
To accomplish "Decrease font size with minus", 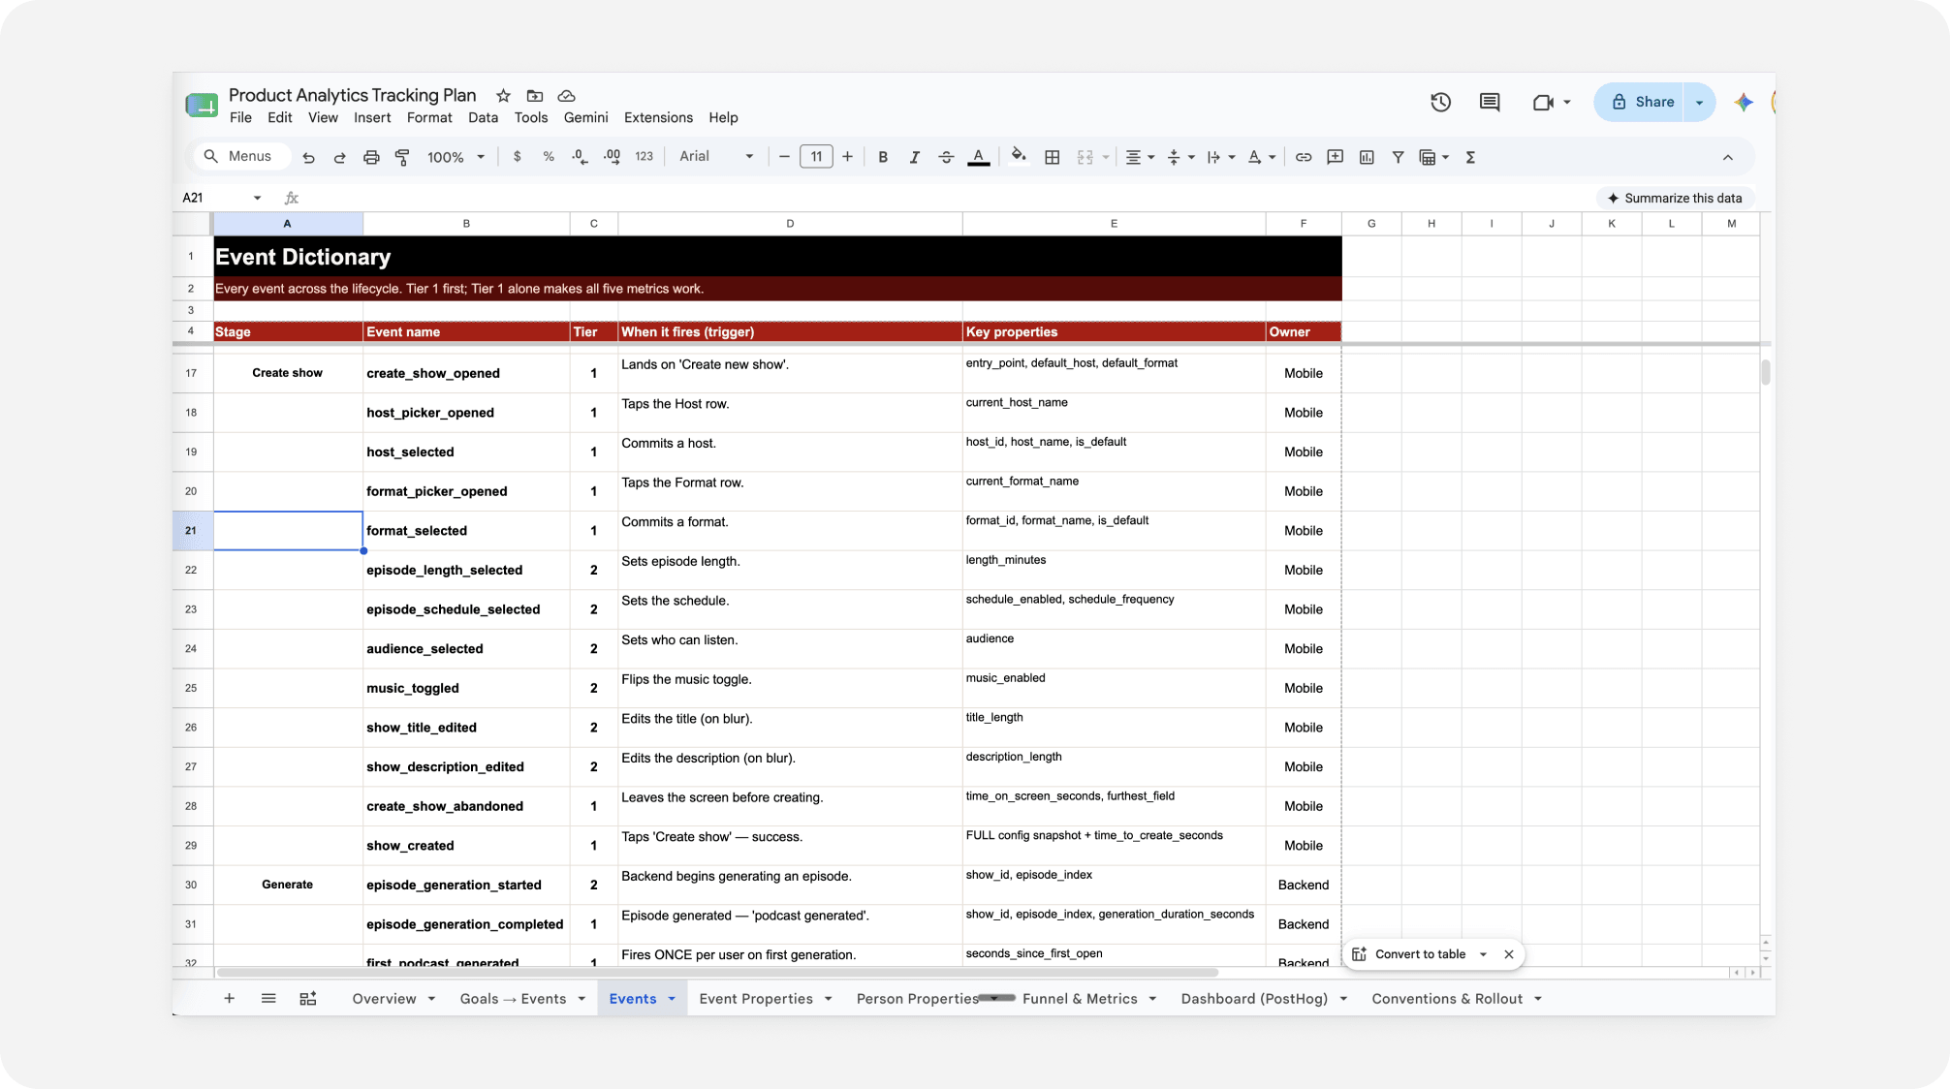I will [784, 157].
